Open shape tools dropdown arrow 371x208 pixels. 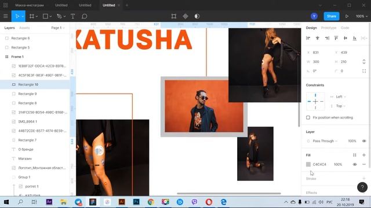pos(50,17)
